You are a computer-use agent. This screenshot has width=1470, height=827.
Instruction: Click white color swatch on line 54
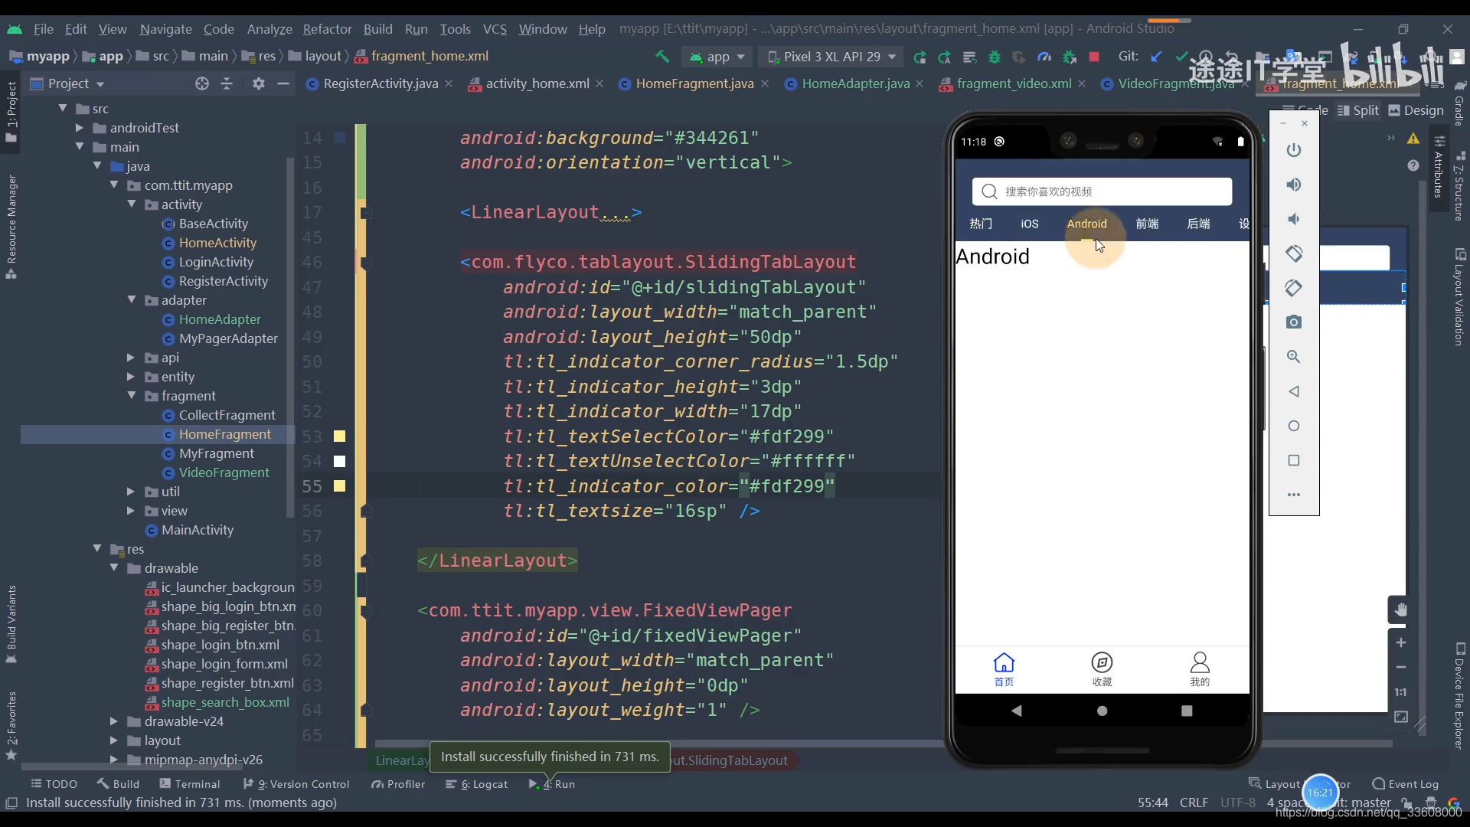tap(339, 461)
